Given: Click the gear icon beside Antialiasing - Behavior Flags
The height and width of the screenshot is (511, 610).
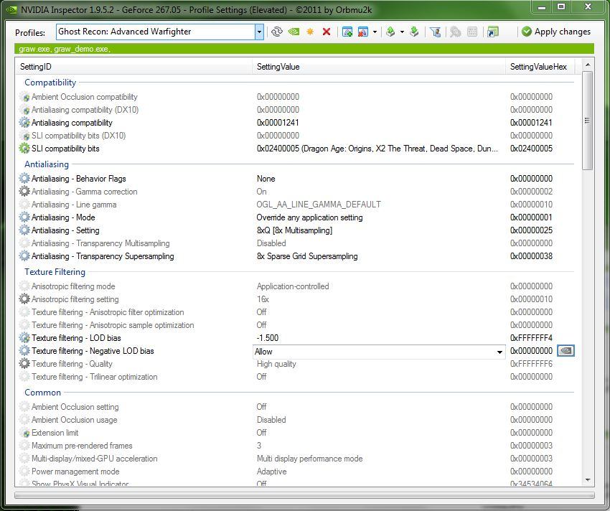Looking at the screenshot, I should 24,178.
